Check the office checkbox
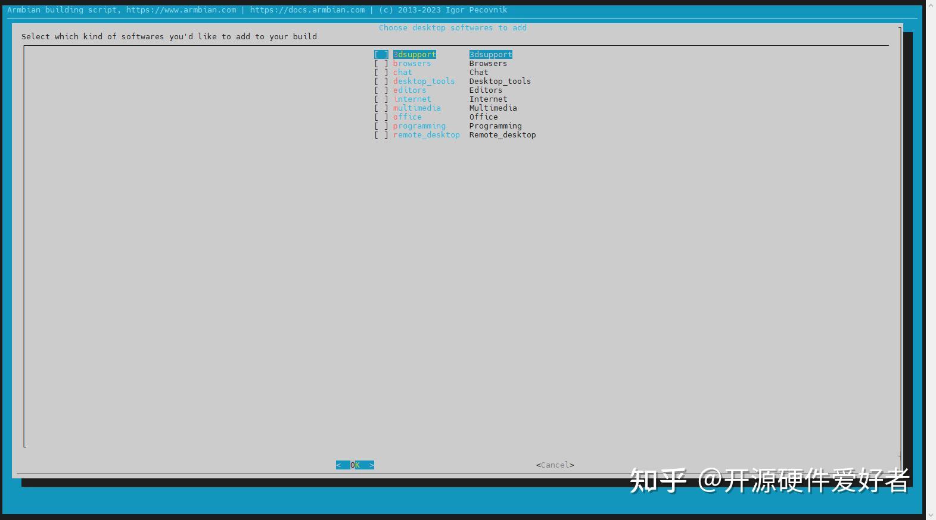This screenshot has height=520, width=936. pyautogui.click(x=381, y=117)
